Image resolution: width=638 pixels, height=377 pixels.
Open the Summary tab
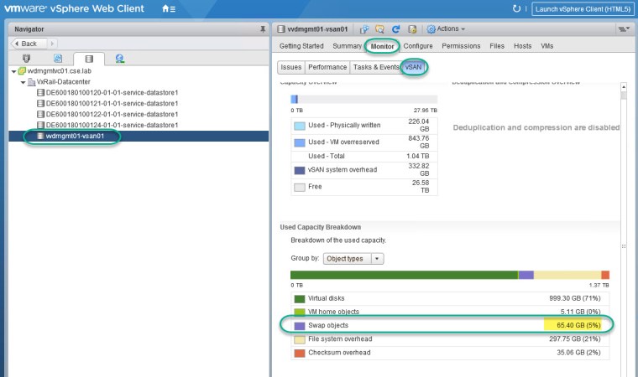click(x=347, y=46)
